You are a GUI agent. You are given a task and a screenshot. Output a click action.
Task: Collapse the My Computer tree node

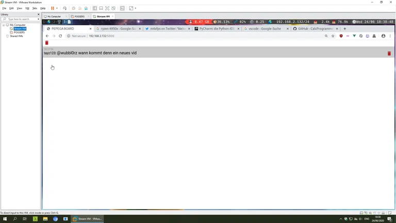4,25
